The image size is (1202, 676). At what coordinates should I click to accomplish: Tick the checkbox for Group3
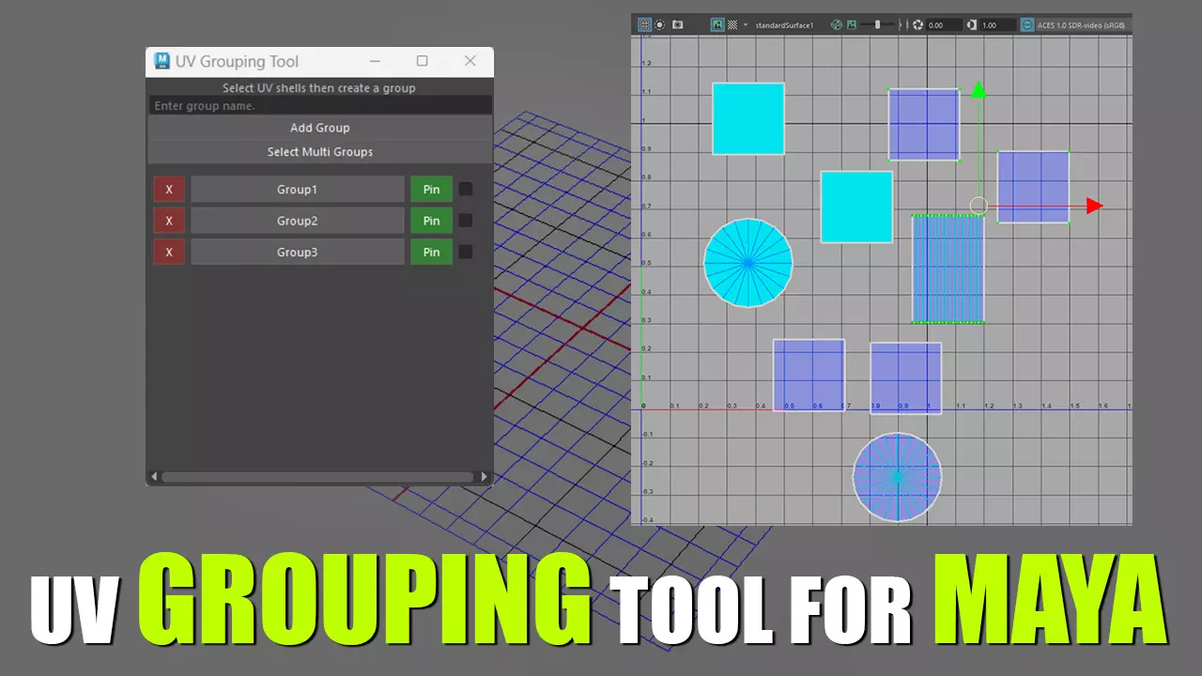coord(466,252)
